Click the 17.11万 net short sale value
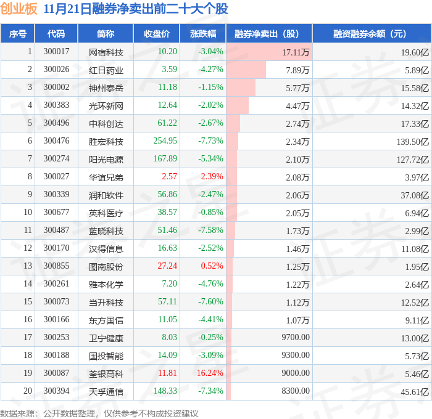 click(x=296, y=52)
